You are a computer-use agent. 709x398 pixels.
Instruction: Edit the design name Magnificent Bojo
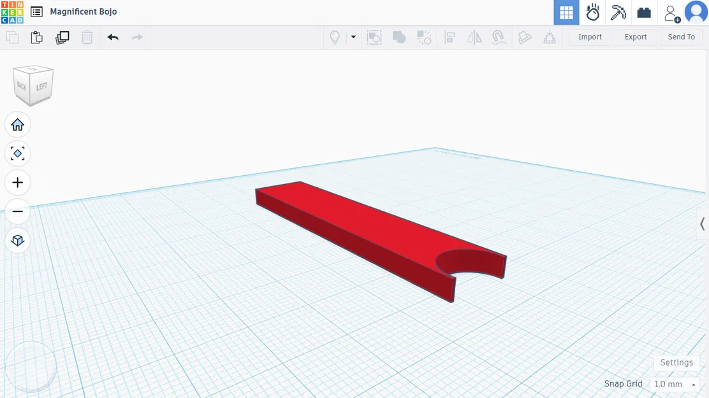[83, 11]
